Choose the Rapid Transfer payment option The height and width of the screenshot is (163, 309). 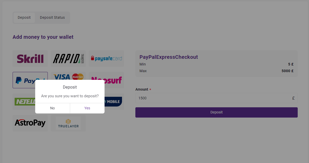point(68,59)
